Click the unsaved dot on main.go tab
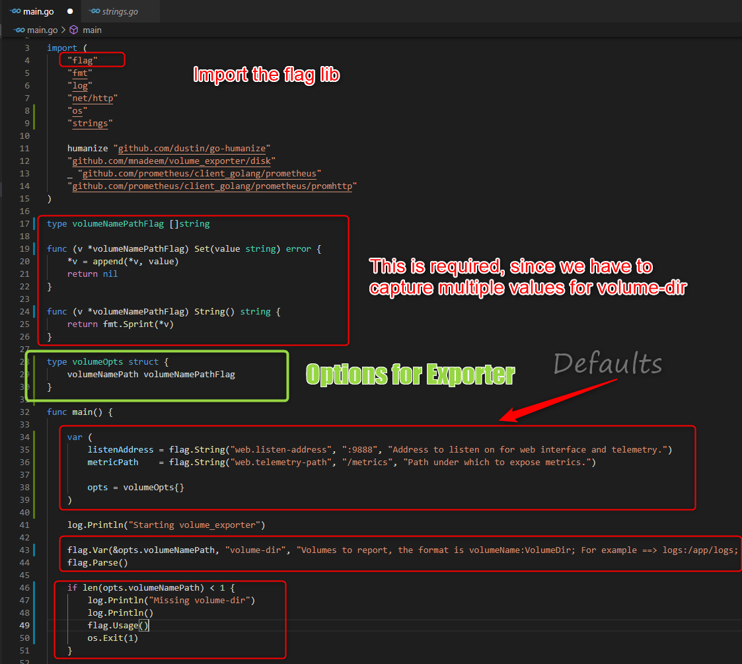742x664 pixels. tap(70, 12)
